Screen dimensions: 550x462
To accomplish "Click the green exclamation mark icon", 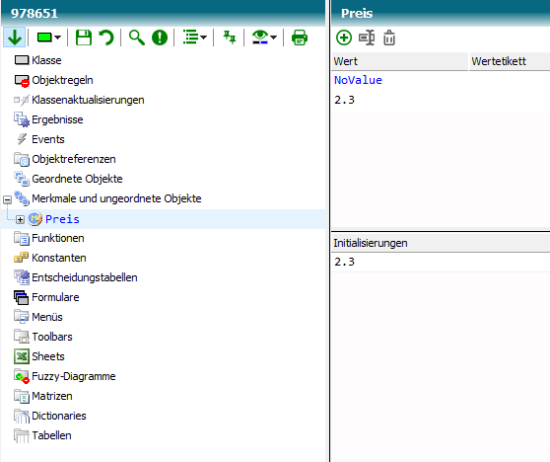I will pyautogui.click(x=160, y=38).
